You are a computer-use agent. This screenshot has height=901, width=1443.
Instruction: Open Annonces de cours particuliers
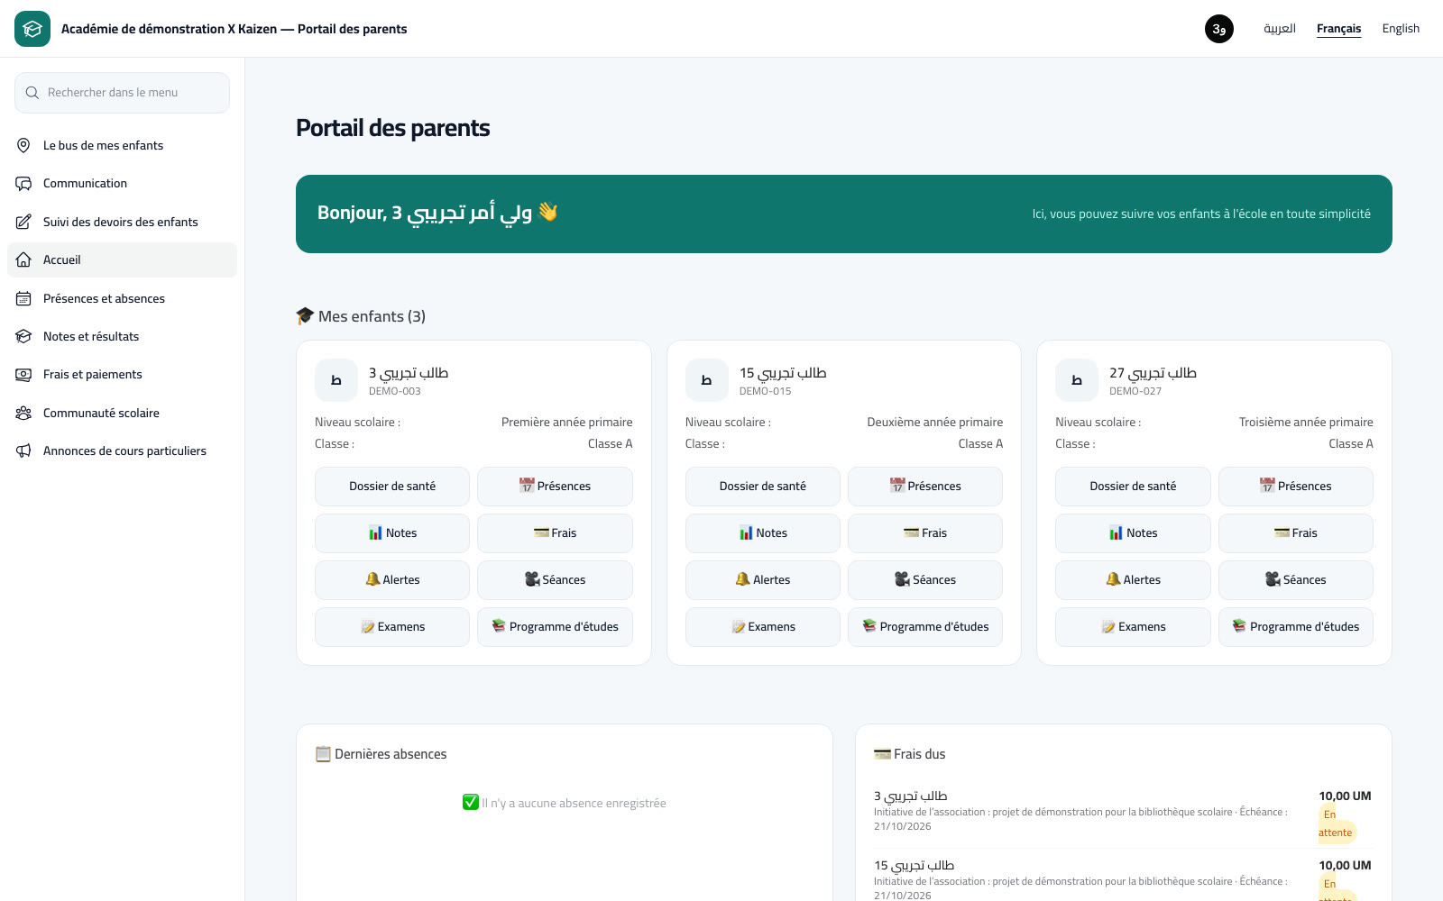pyautogui.click(x=122, y=450)
